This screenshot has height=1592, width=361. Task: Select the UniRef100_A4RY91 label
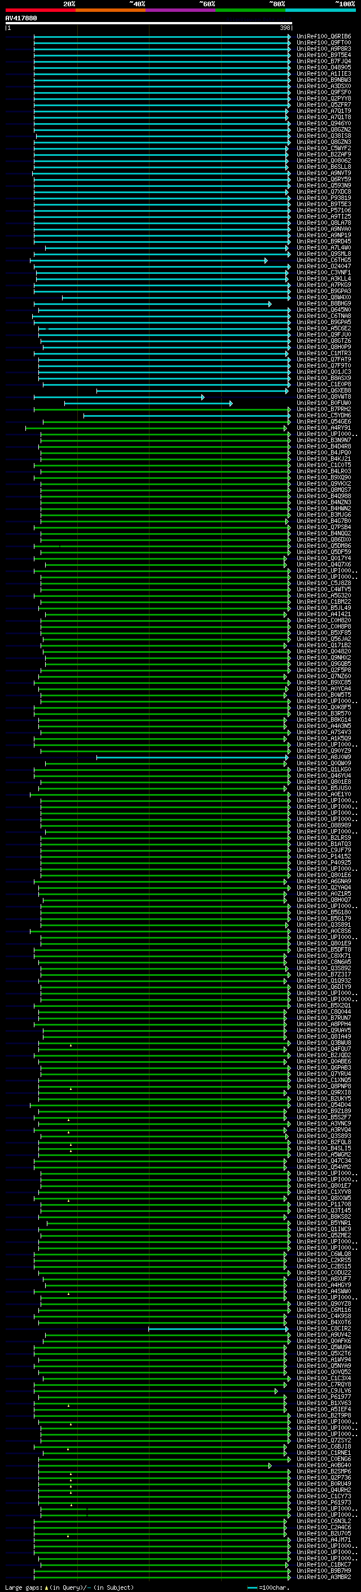coord(323,428)
